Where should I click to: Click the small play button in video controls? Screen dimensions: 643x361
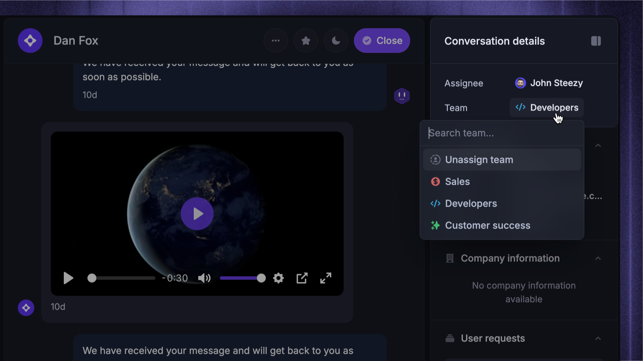(68, 278)
